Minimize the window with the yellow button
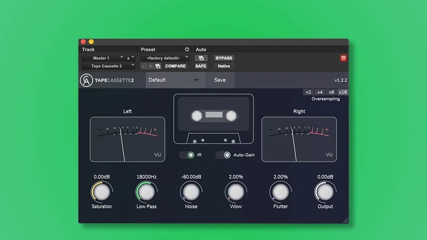Screen dimensions: 427x240 [x=91, y=42]
